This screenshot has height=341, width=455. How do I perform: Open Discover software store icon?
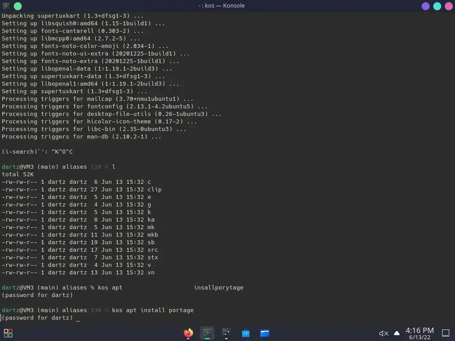tap(245, 333)
